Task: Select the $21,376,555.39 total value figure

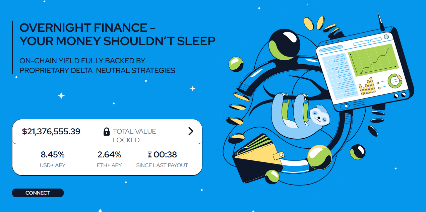Action: coord(51,131)
